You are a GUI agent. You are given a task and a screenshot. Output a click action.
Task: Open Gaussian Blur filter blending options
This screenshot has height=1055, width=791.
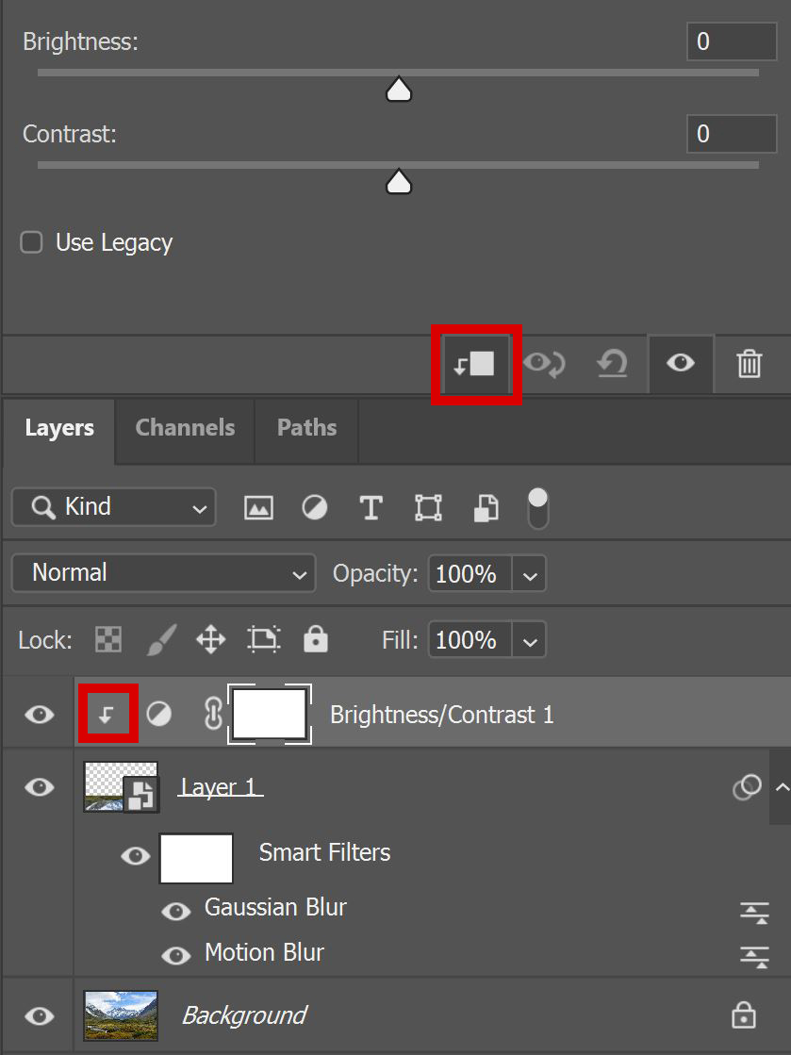[755, 912]
